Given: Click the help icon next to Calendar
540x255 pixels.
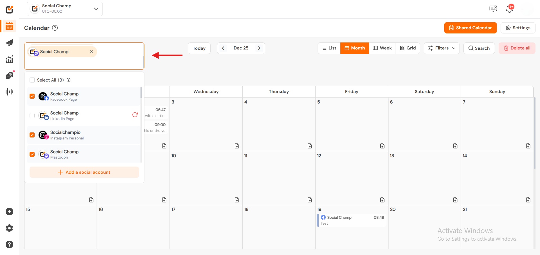Looking at the screenshot, I should point(55,28).
